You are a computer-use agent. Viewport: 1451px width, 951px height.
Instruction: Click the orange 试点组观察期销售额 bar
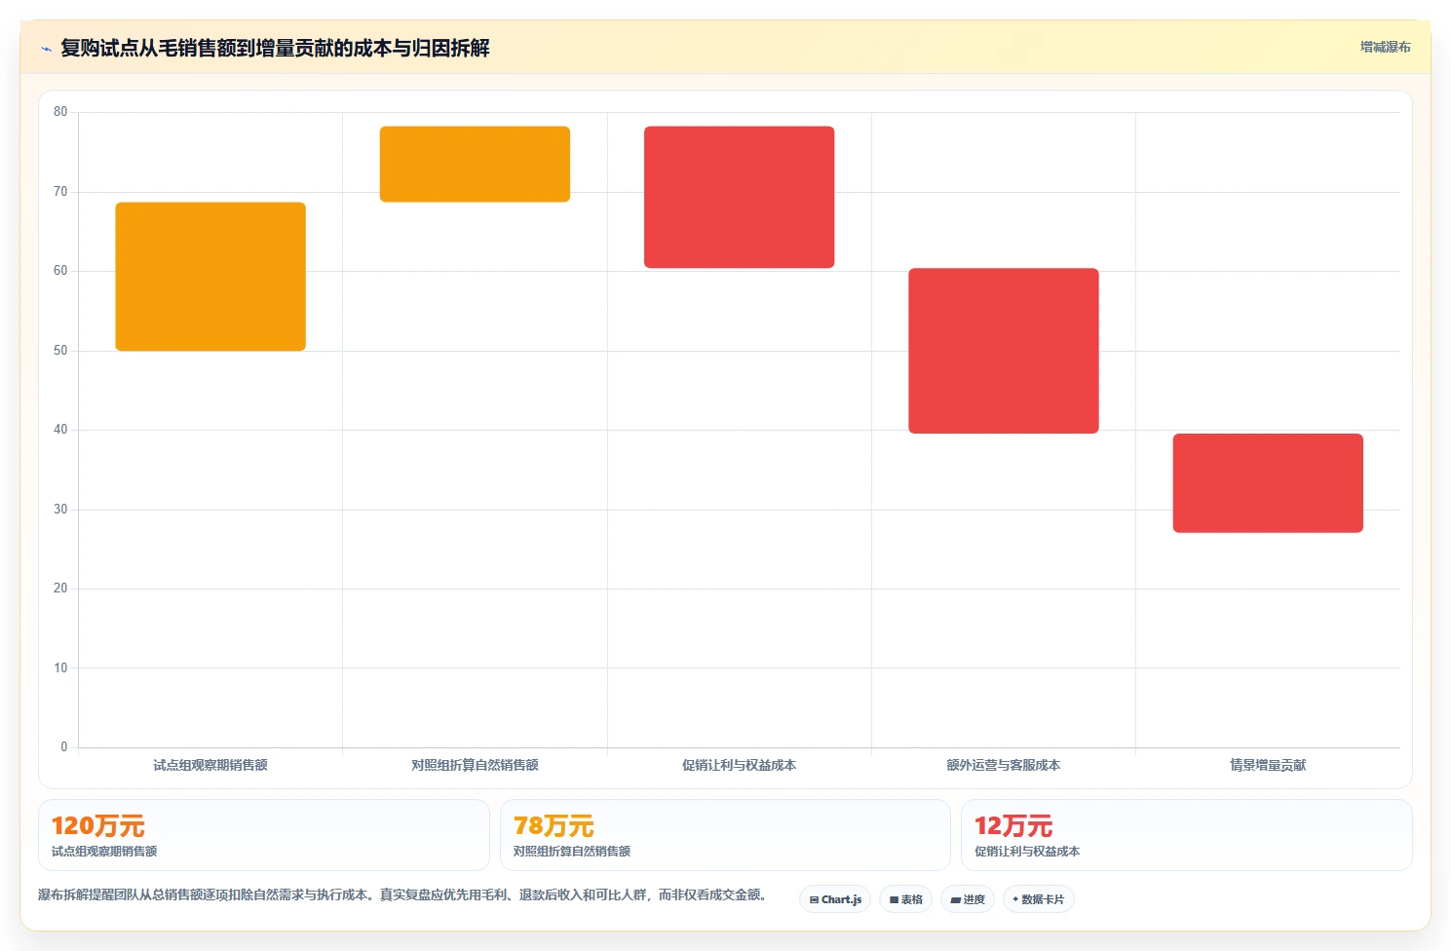coord(210,277)
